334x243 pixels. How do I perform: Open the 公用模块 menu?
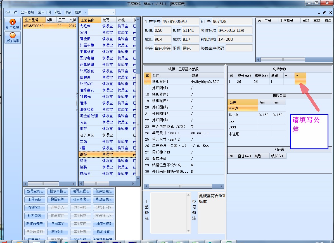pos(27,12)
